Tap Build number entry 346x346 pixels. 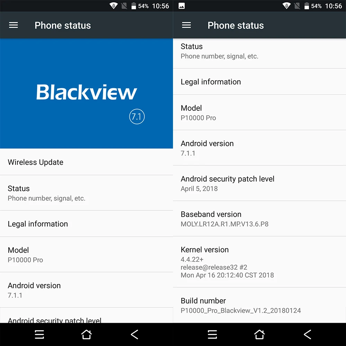pyautogui.click(x=259, y=305)
